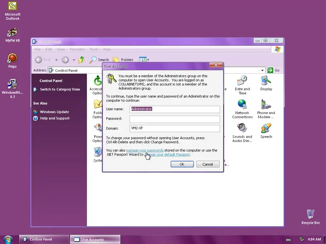Viewport: 326px width, 244px height.
Task: Expand the Forward history dropdown arrow
Action: tap(74, 60)
